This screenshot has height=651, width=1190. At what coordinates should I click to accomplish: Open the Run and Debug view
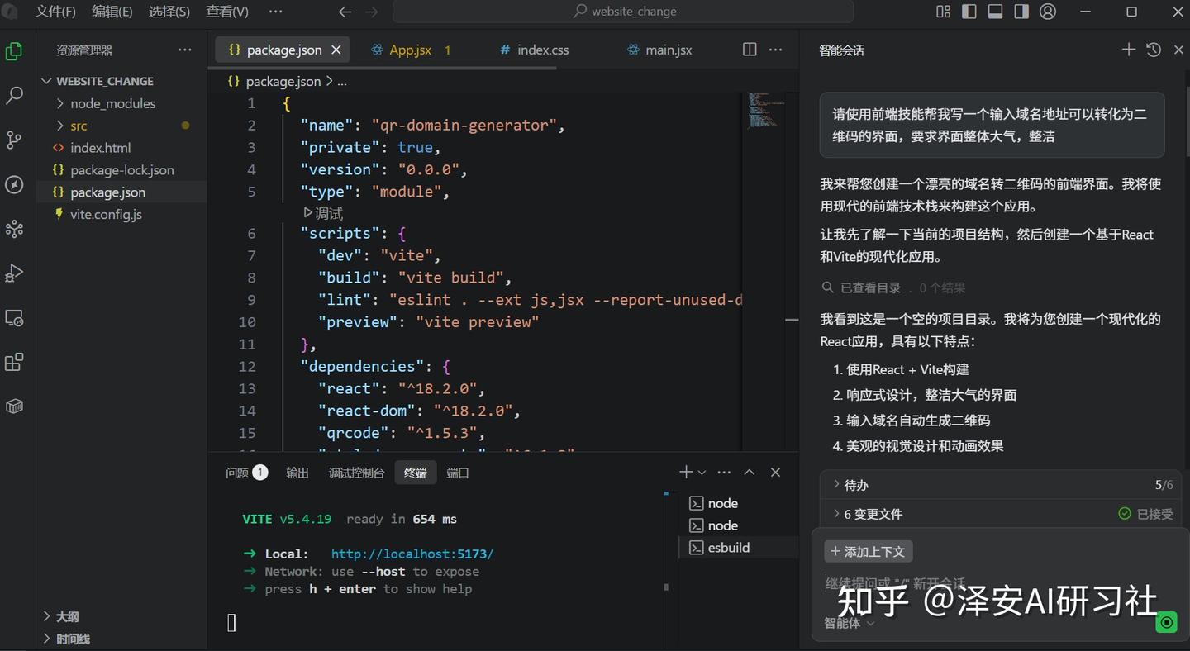click(x=14, y=273)
